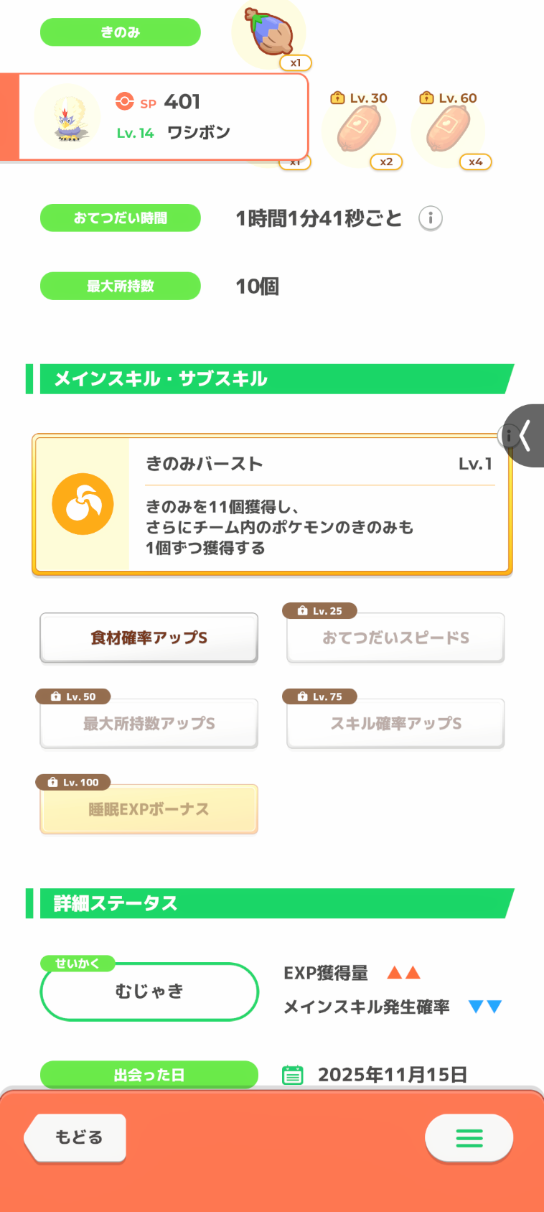Tap the info icon beside helping time
544x1212 pixels.
point(431,218)
